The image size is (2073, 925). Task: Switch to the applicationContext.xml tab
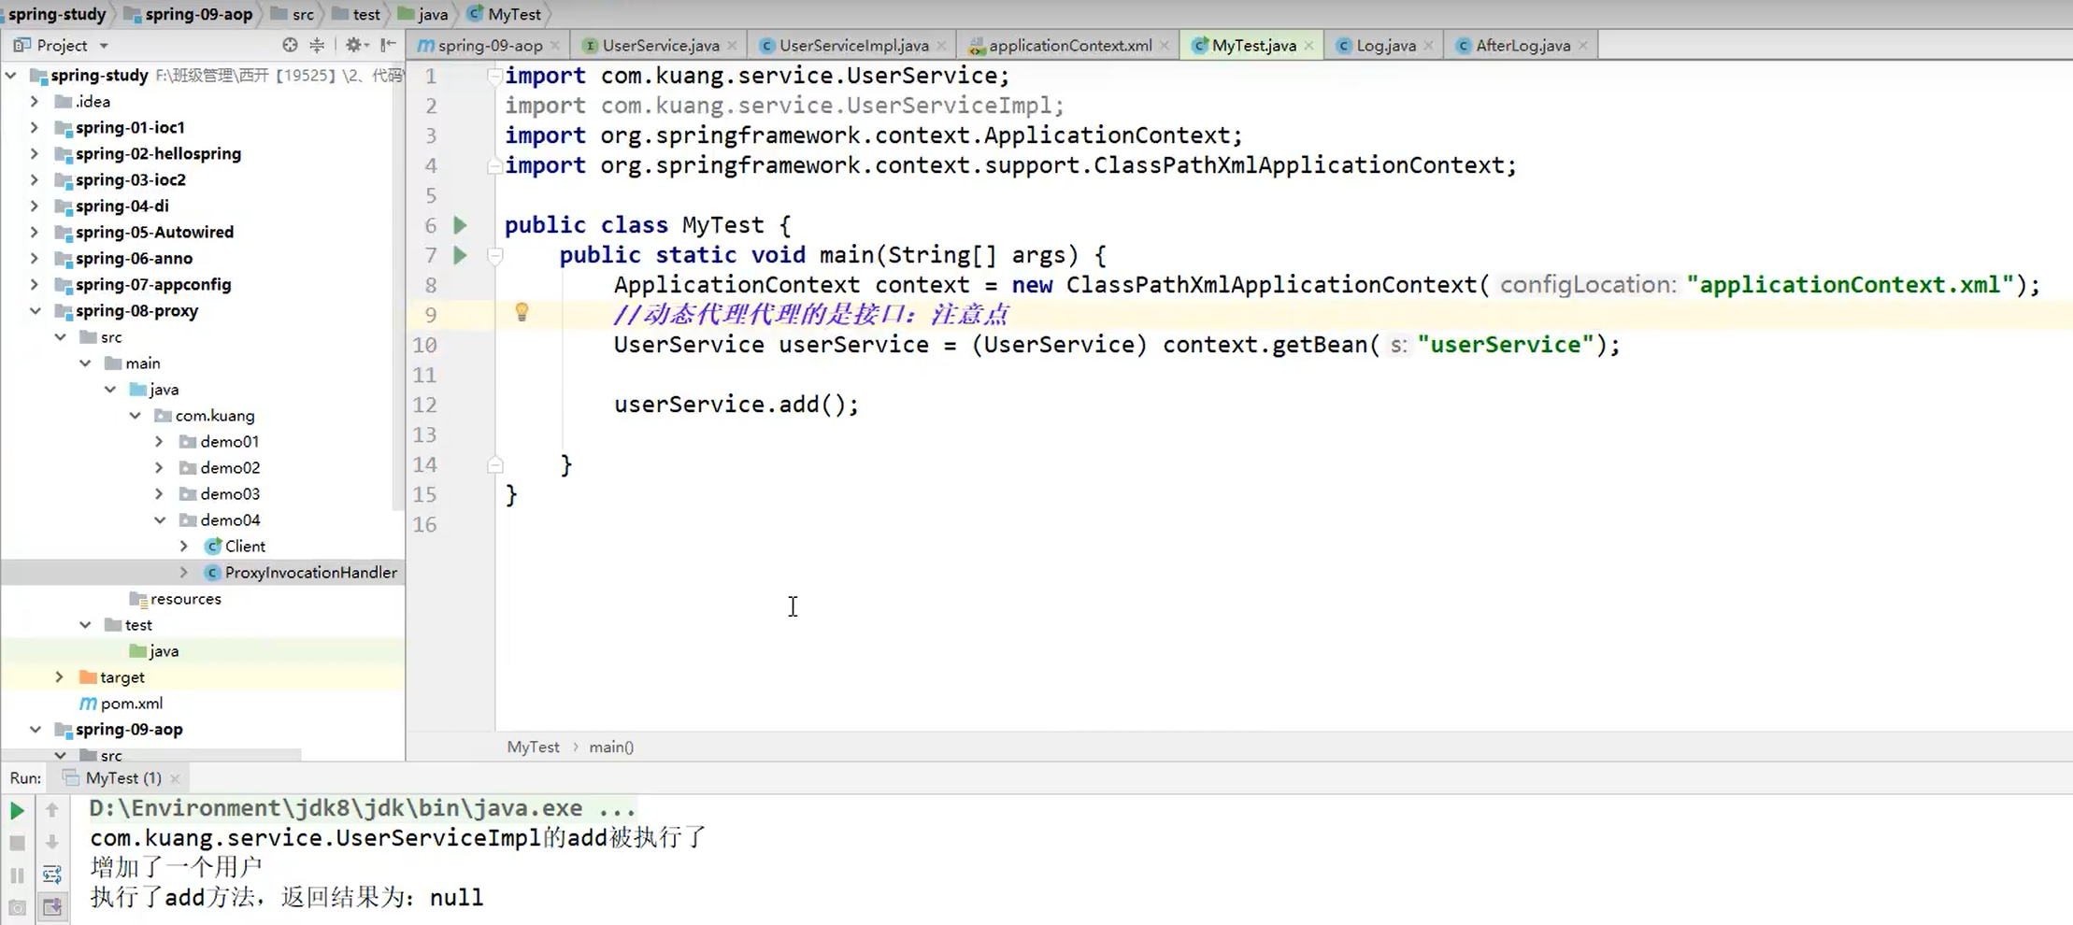pos(1069,45)
